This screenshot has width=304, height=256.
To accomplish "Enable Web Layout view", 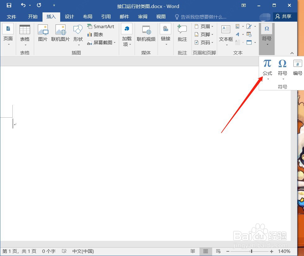I will click(x=218, y=251).
